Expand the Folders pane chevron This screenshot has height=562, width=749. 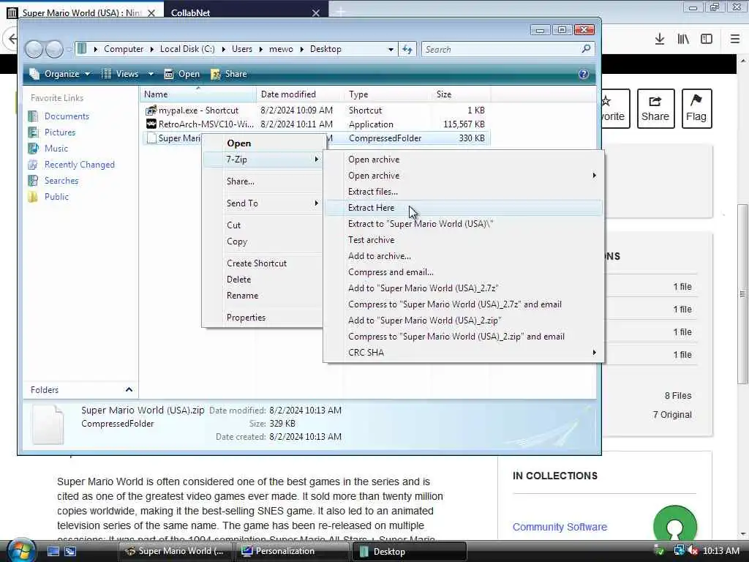pos(129,390)
